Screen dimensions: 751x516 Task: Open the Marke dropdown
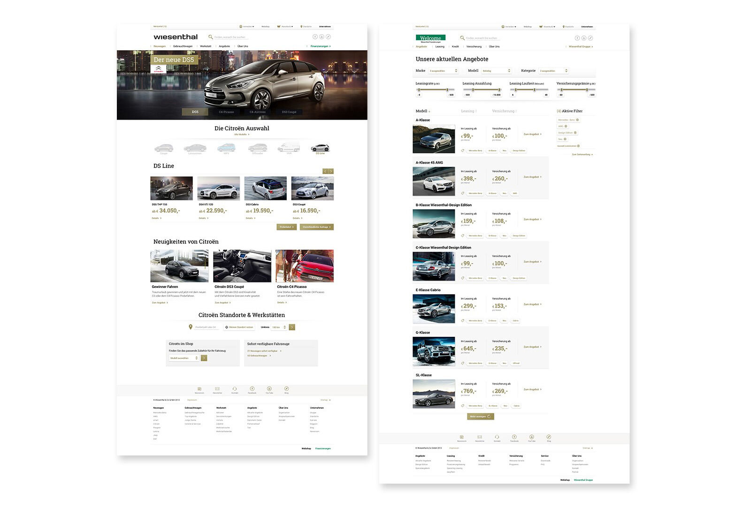[443, 71]
